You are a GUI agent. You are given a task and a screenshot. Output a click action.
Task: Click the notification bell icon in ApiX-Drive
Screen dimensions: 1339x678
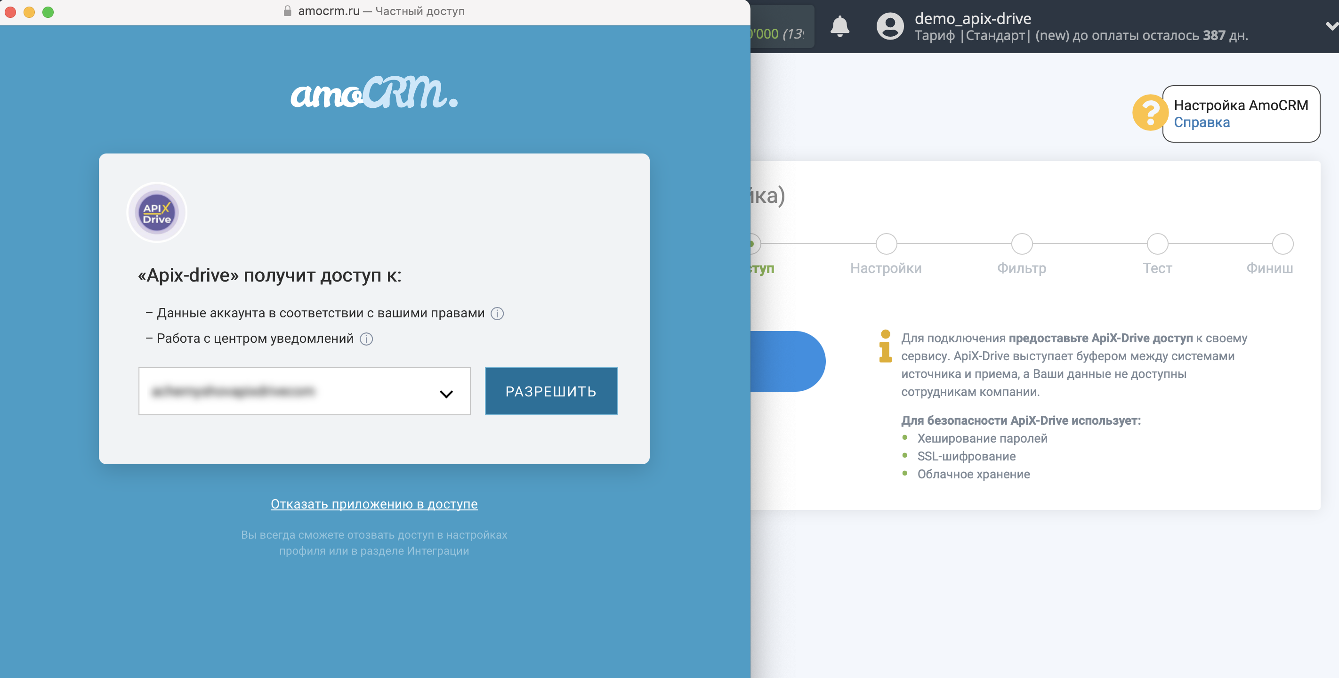839,26
